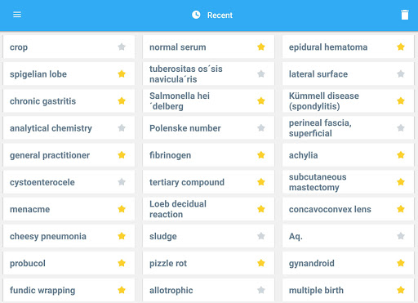The width and height of the screenshot is (418, 303).
Task: Open the concavoconvex lens entry
Action: [x=348, y=209]
